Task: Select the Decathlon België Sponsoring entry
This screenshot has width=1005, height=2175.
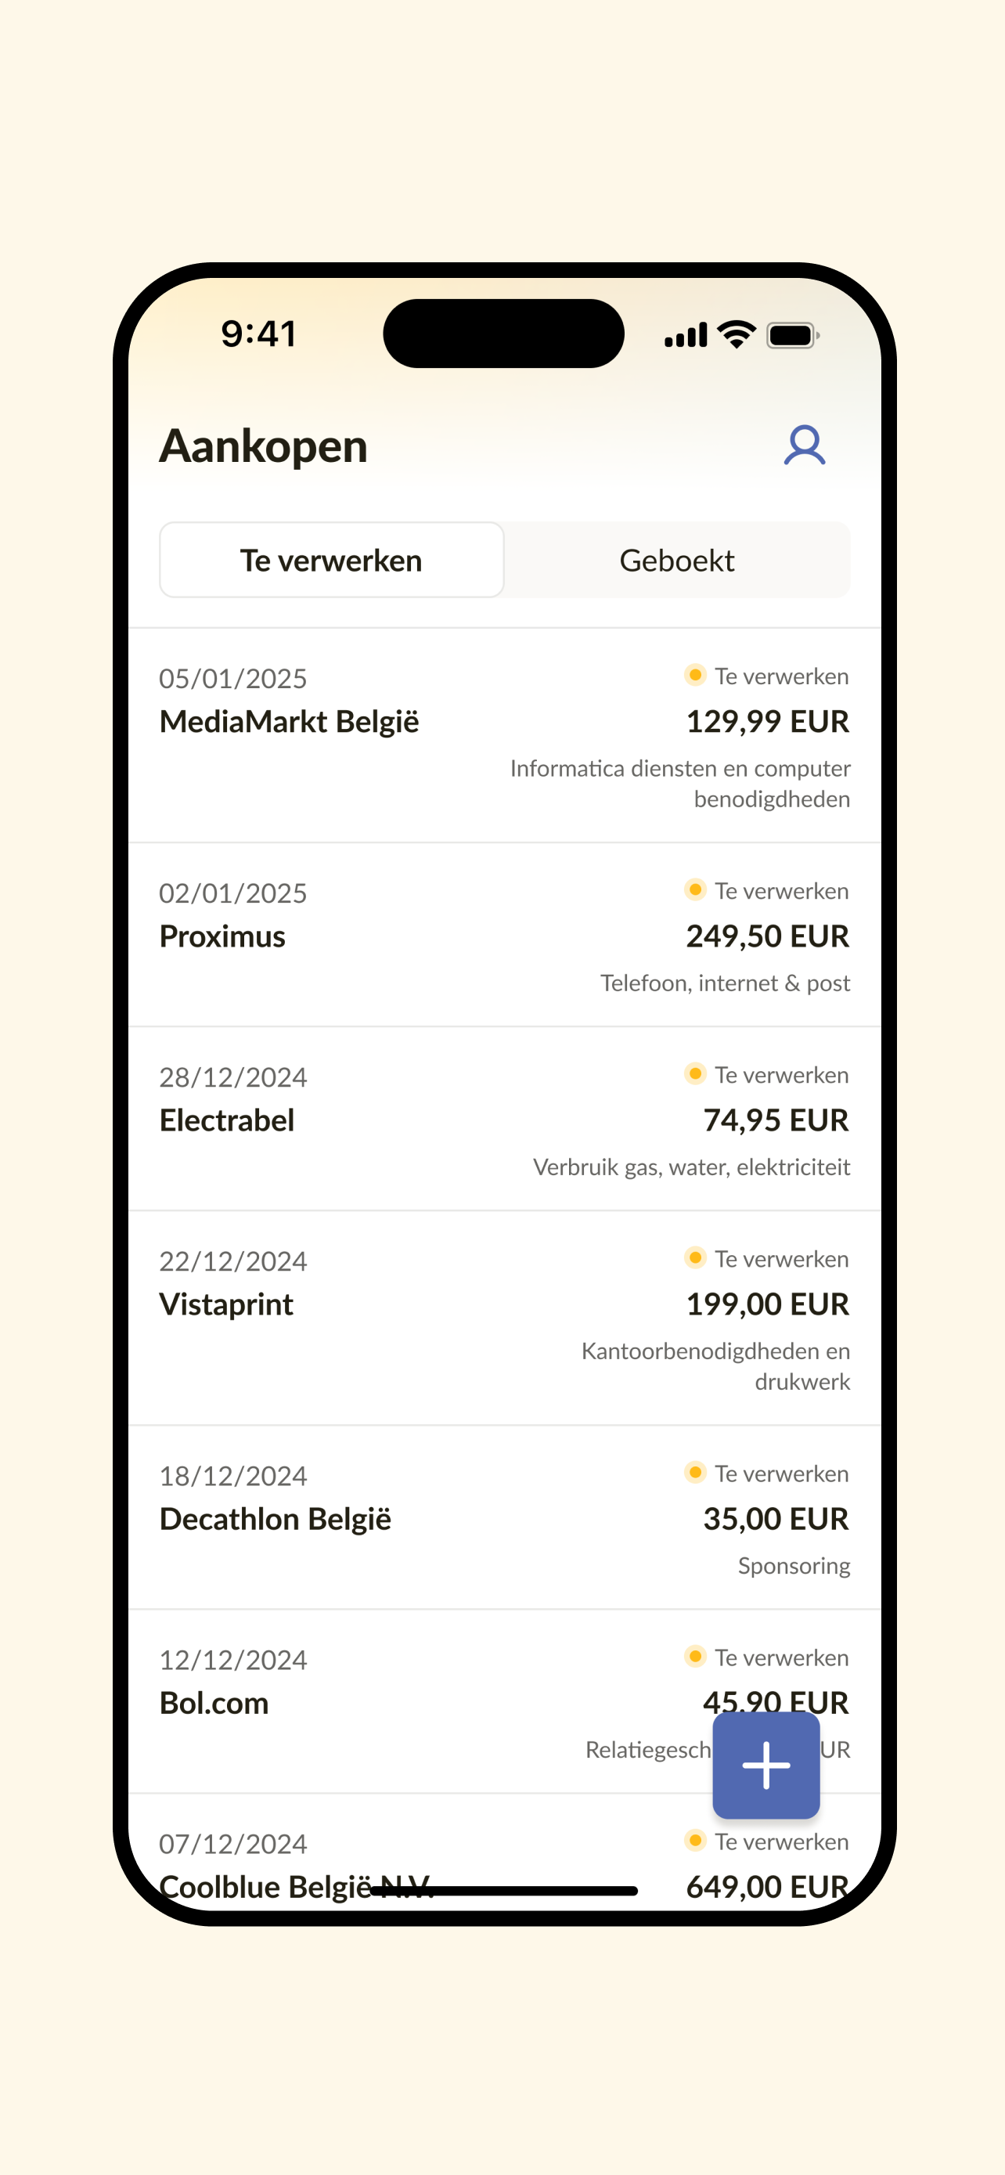Action: [505, 1517]
